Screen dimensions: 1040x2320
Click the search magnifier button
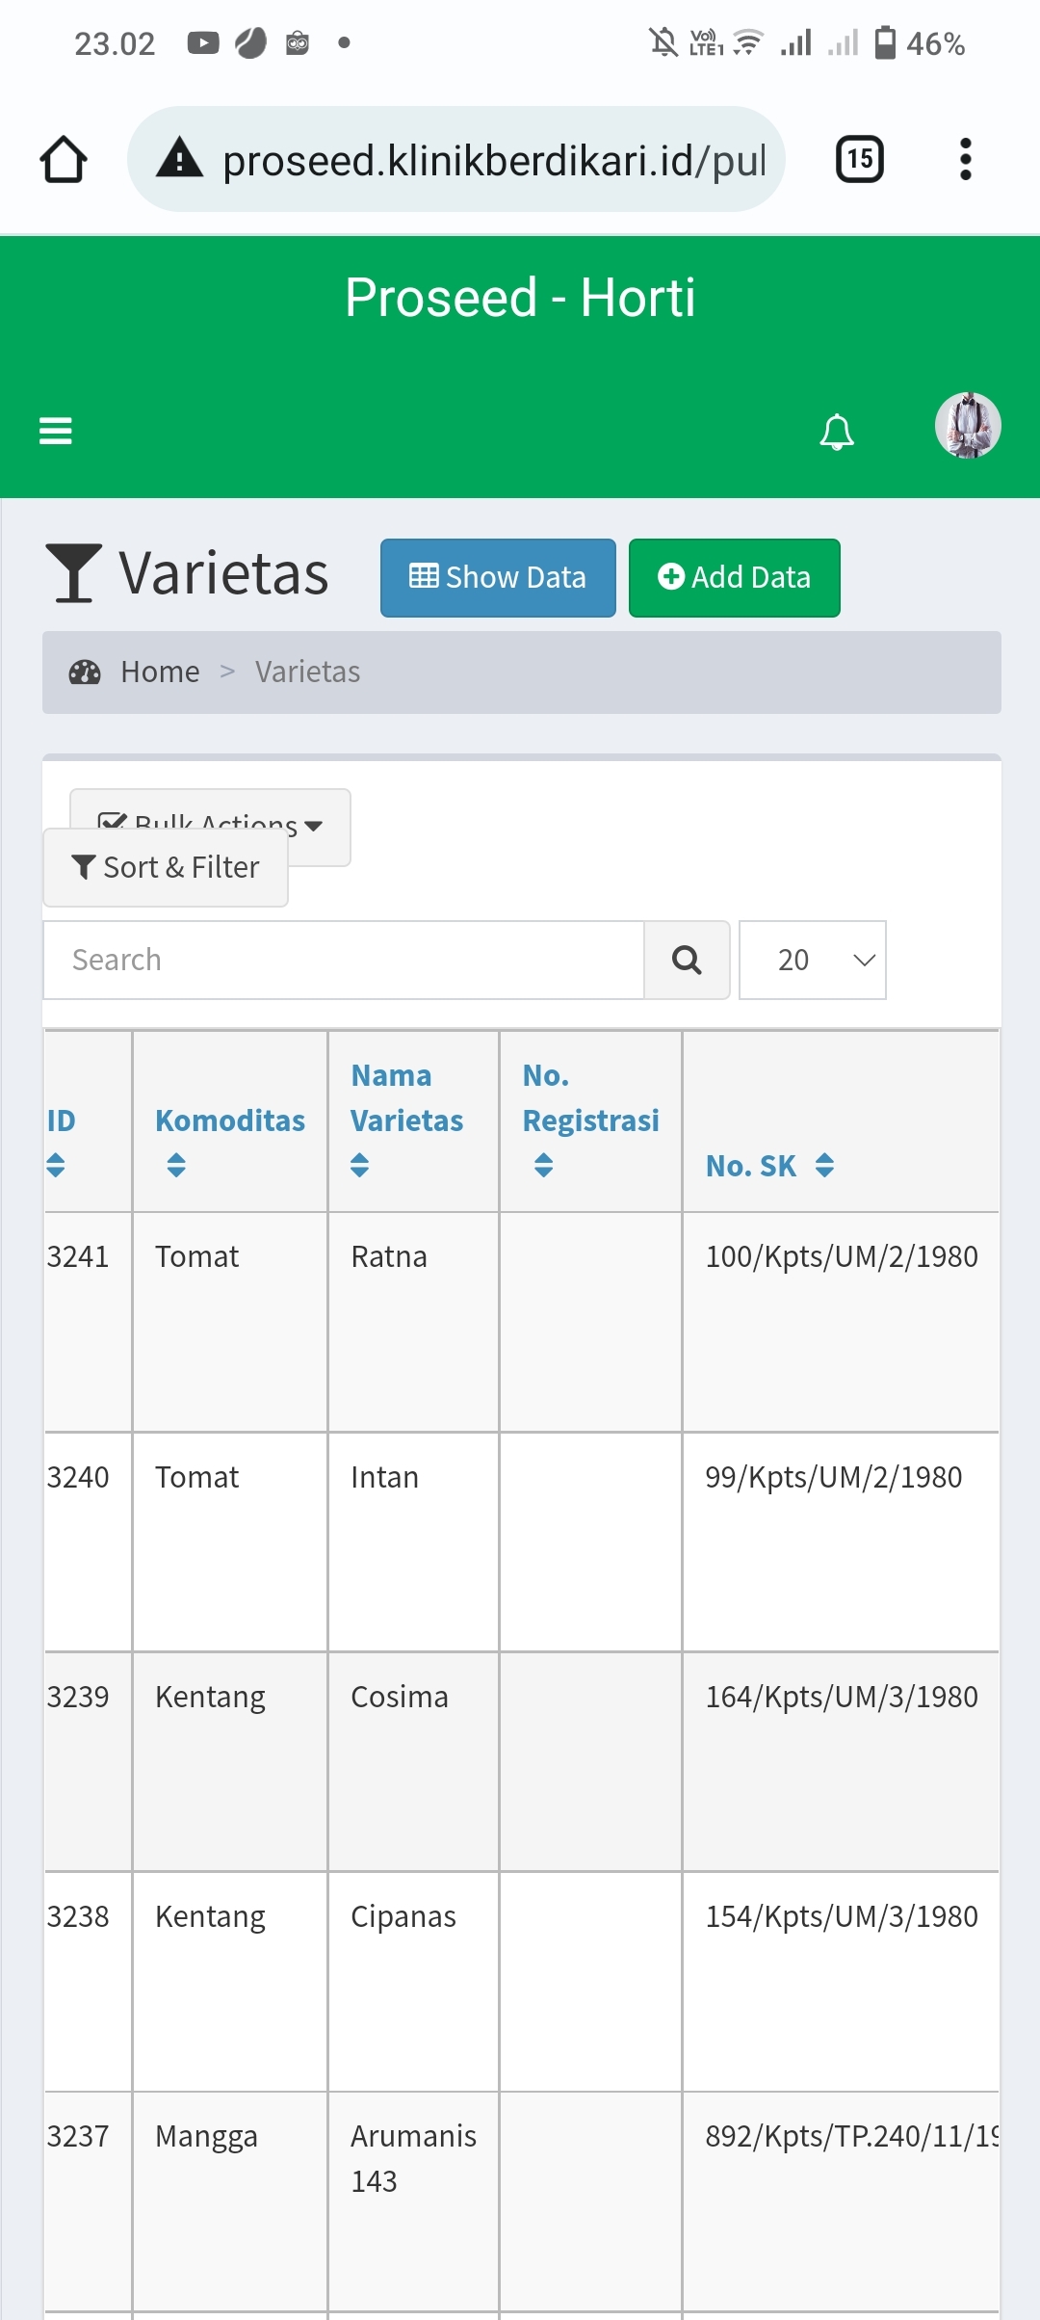click(687, 960)
